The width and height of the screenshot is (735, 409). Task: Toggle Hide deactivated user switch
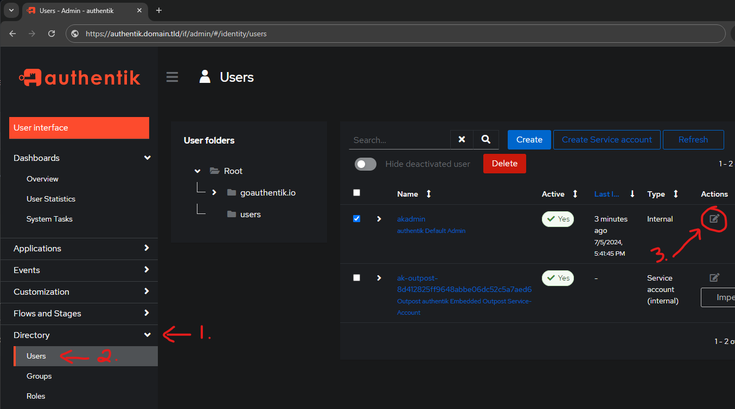[x=366, y=164]
